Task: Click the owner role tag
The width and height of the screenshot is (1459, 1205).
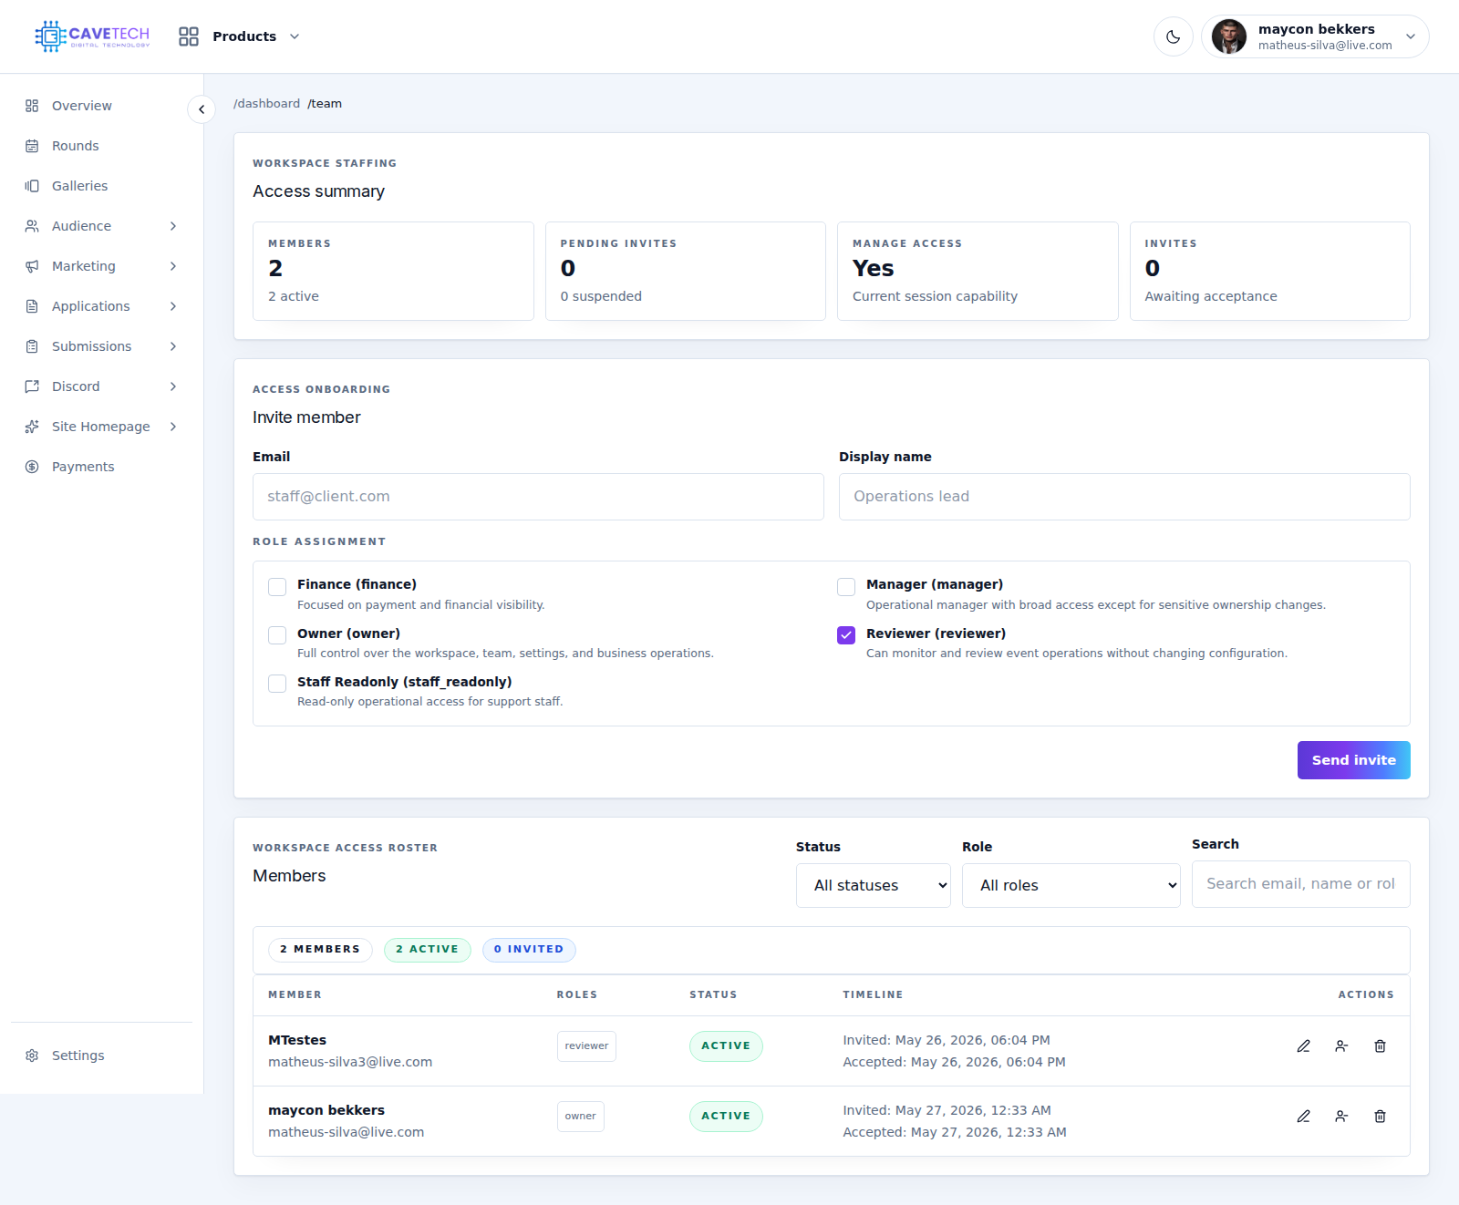Action: click(x=581, y=1117)
